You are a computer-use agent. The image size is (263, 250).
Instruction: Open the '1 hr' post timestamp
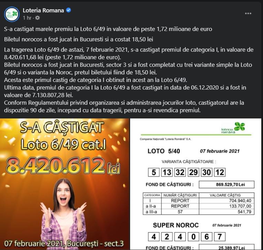coord(27,18)
